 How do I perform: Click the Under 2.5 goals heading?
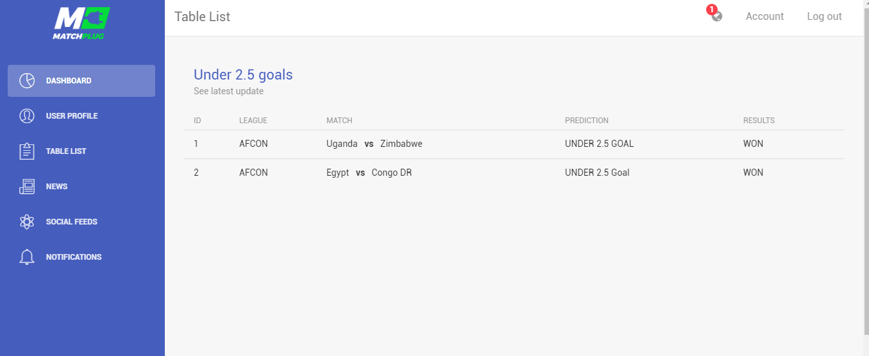(243, 74)
